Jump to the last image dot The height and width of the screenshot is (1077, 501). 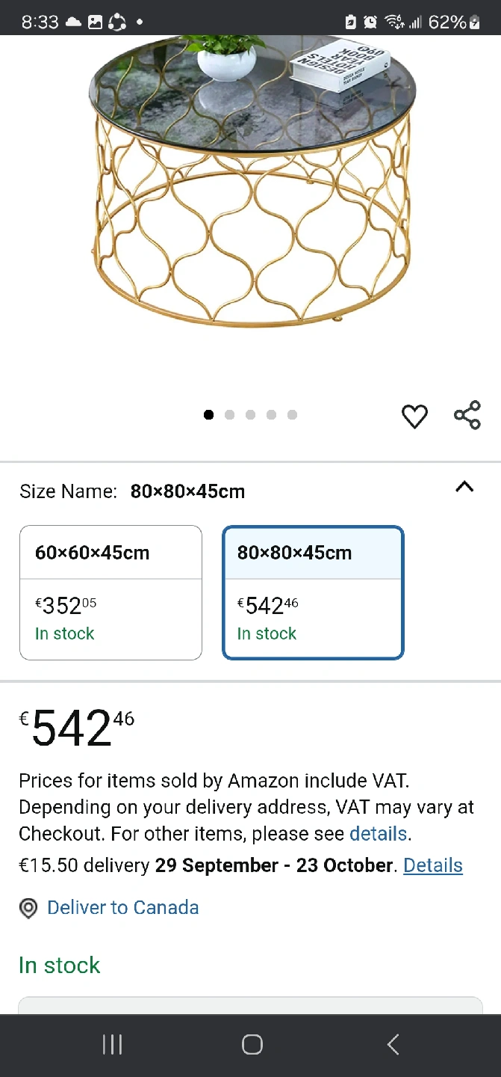(x=292, y=415)
